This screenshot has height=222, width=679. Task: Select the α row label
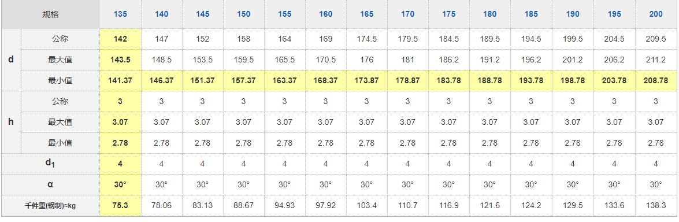click(50, 185)
